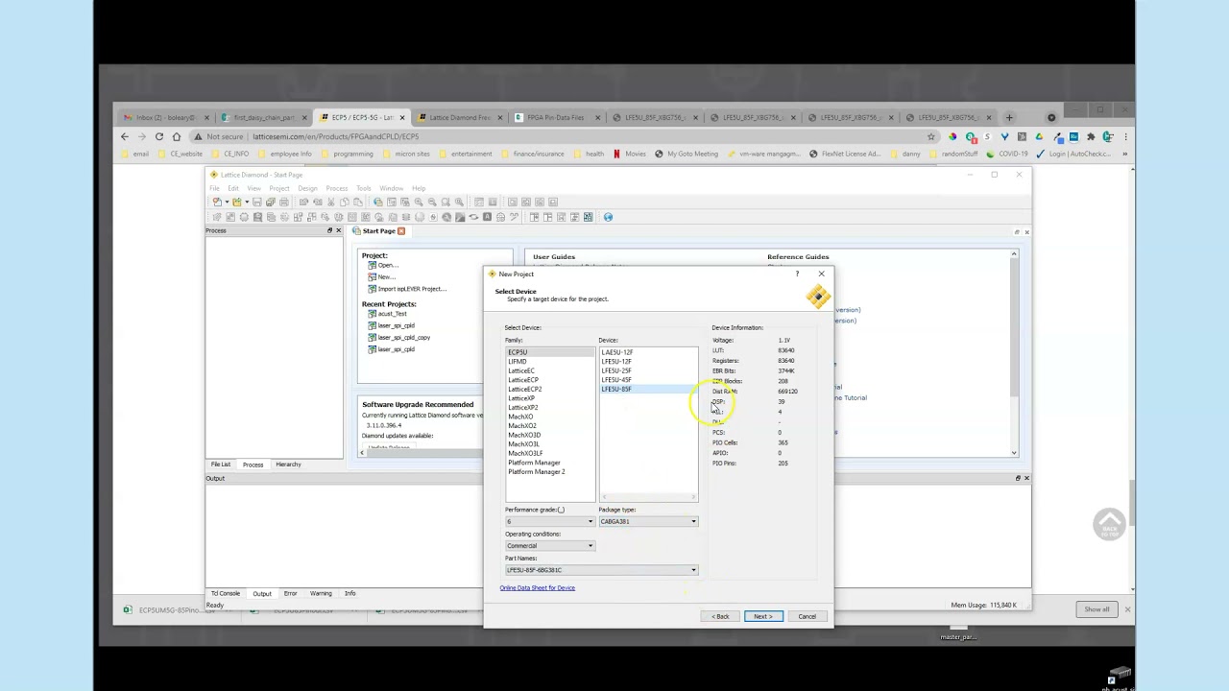Float the Process panel using its undock icon
The image size is (1229, 691).
click(x=329, y=230)
